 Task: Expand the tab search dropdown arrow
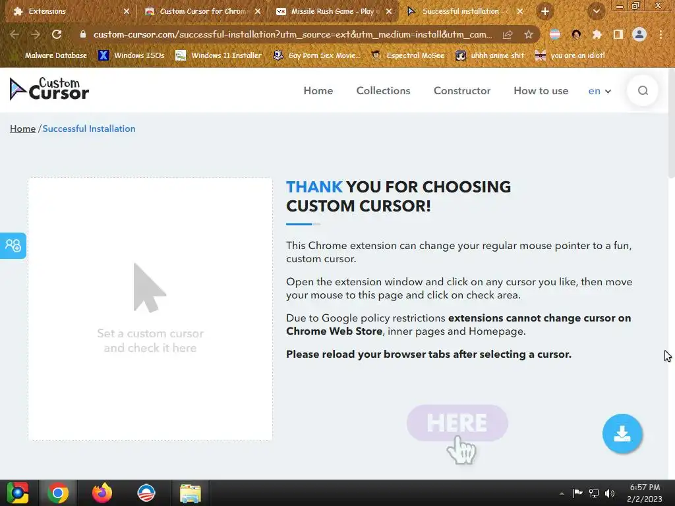(596, 11)
